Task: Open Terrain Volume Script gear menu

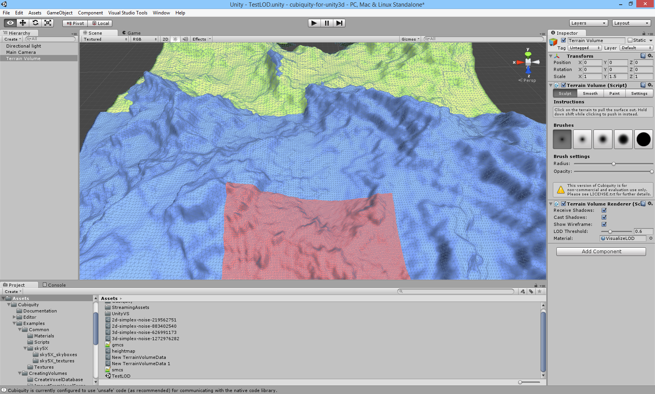Action: pyautogui.click(x=650, y=85)
